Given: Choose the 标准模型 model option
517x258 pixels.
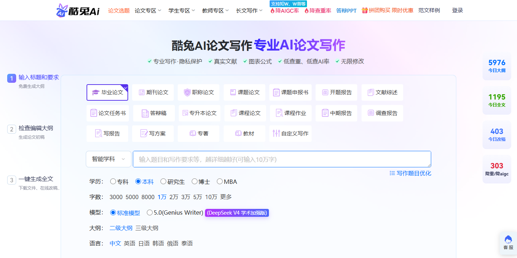Looking at the screenshot, I should pos(113,212).
